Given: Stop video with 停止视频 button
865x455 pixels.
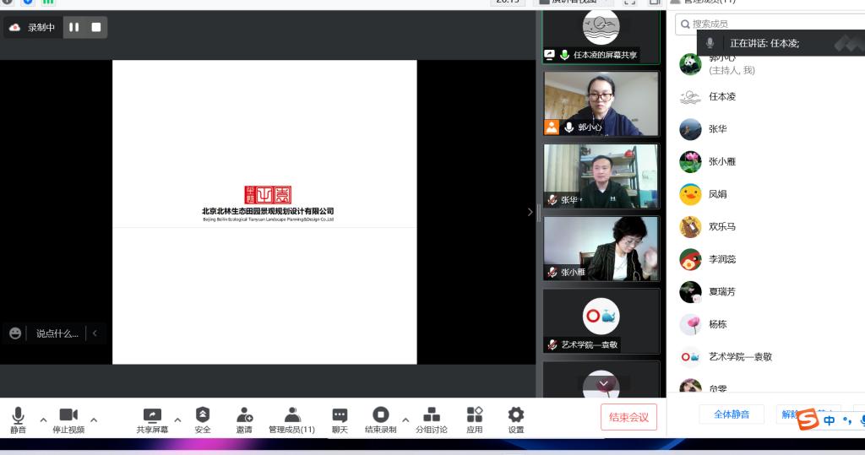Looking at the screenshot, I should point(68,419).
